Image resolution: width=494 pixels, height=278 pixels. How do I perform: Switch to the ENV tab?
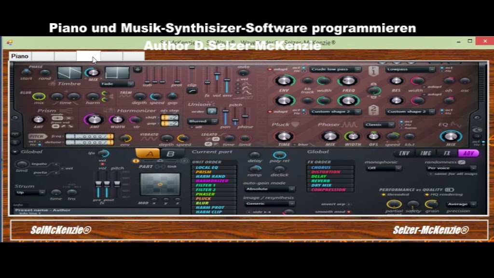[405, 153]
